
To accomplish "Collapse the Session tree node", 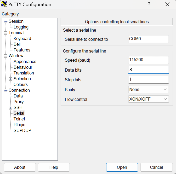I will (5, 21).
